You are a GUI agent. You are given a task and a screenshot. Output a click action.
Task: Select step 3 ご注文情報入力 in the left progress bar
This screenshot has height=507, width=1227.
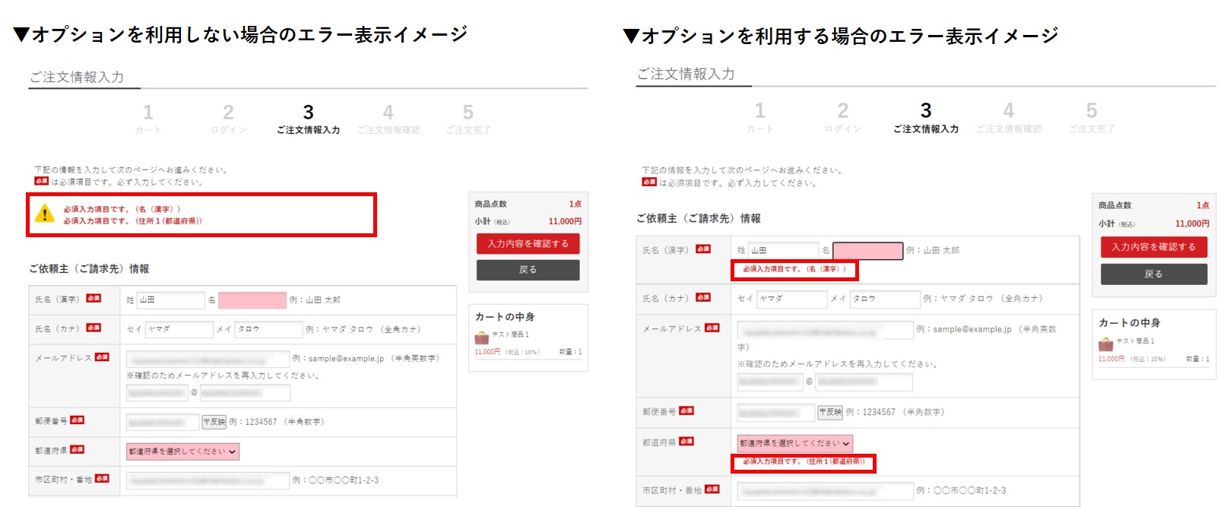308,120
